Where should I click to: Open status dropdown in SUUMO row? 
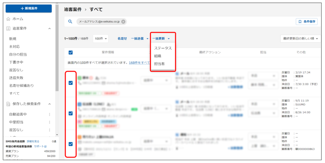point(156,109)
